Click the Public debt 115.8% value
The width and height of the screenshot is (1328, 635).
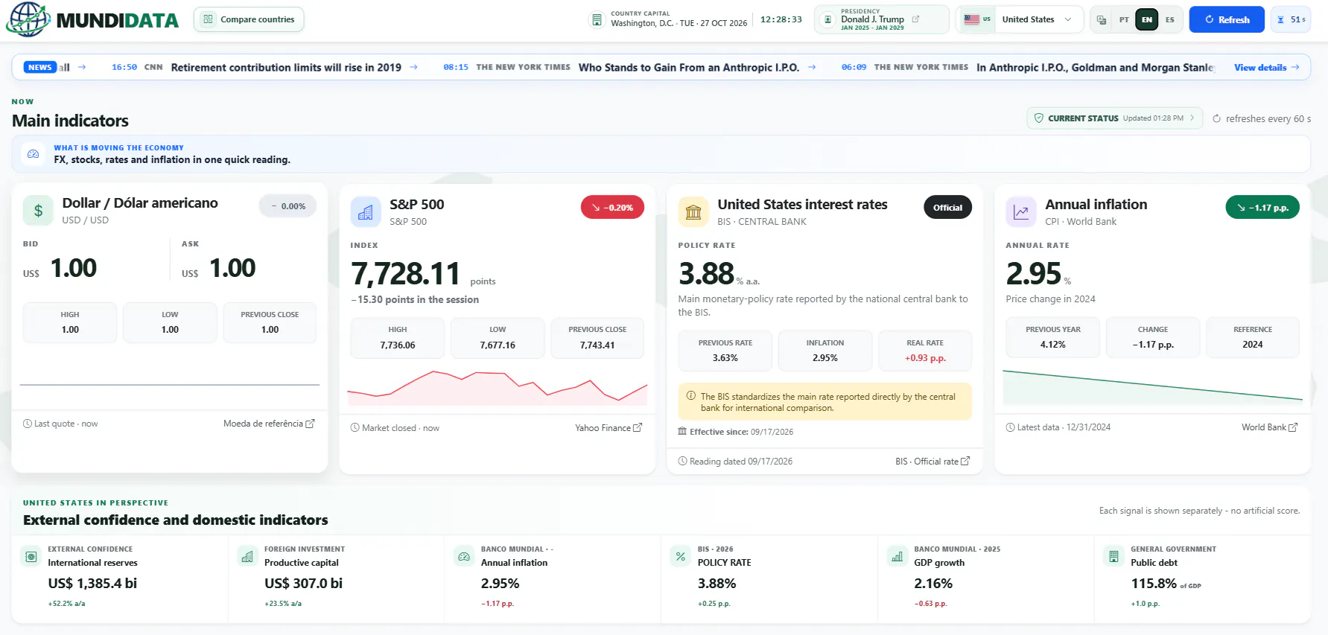pos(1154,584)
